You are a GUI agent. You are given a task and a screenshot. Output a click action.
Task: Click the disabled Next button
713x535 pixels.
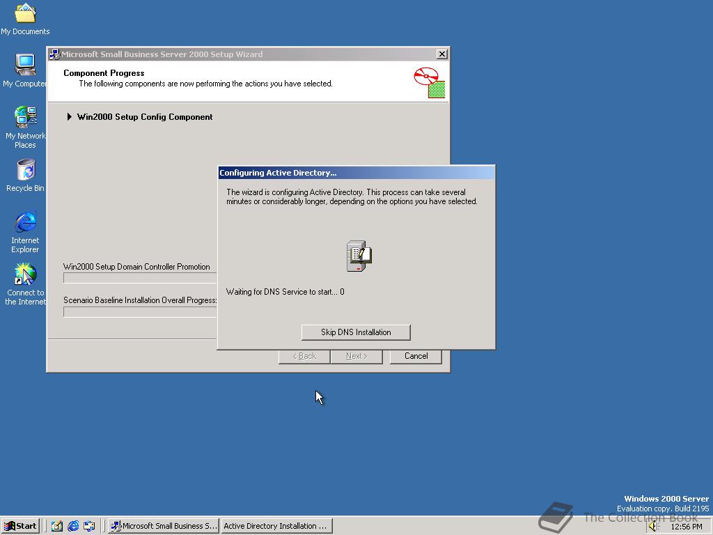pyautogui.click(x=356, y=356)
